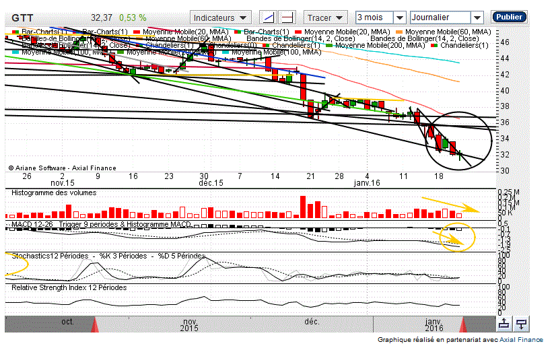Follow the Axial Finance link
Screen dimensions: 554x350
(x=521, y=340)
